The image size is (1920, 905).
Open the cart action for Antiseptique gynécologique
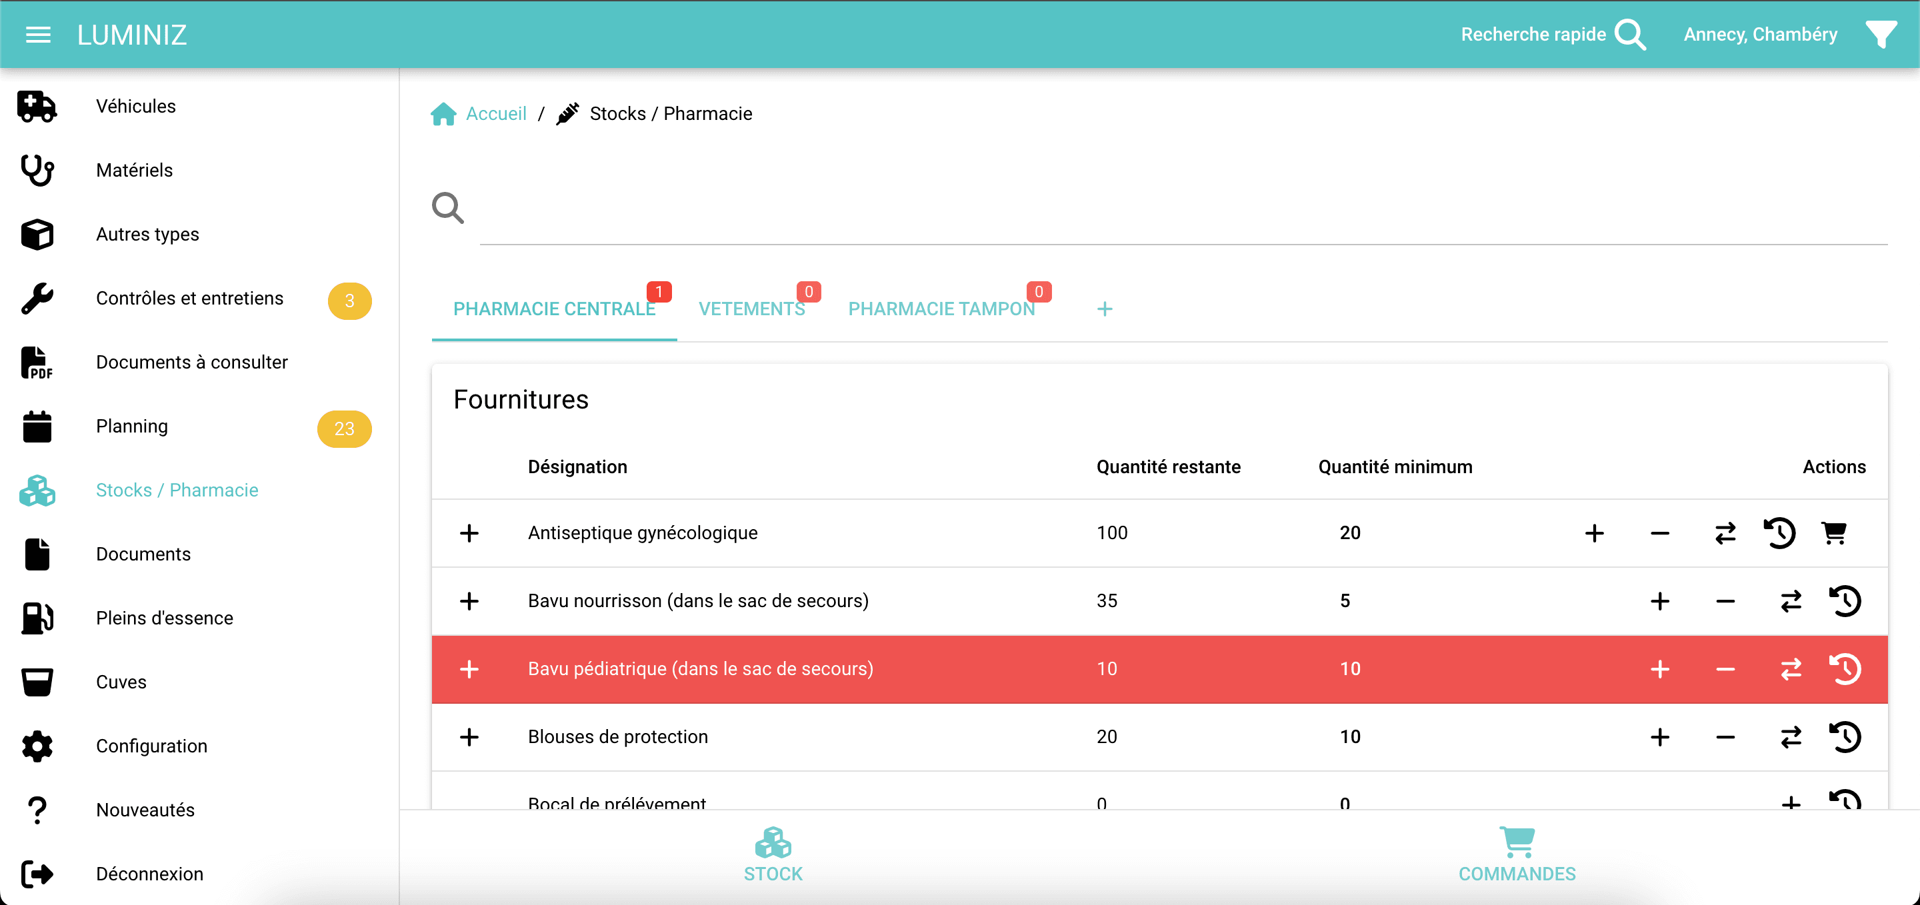click(1835, 532)
